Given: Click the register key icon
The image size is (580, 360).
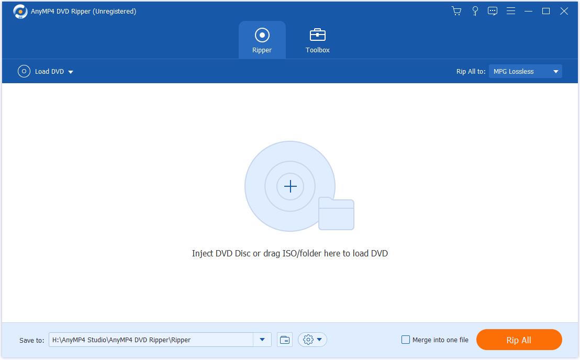Looking at the screenshot, I should tap(475, 11).
